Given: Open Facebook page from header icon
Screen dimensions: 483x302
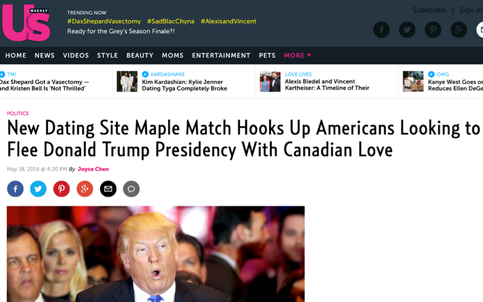Looking at the screenshot, I should tap(381, 30).
